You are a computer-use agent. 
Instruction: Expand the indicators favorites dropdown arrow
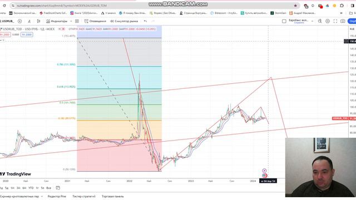click(71, 21)
